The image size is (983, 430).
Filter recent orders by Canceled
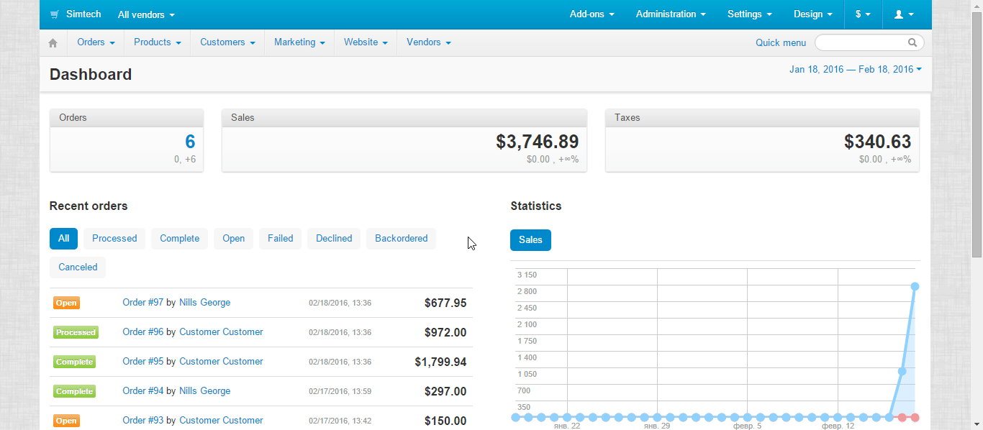click(x=78, y=267)
